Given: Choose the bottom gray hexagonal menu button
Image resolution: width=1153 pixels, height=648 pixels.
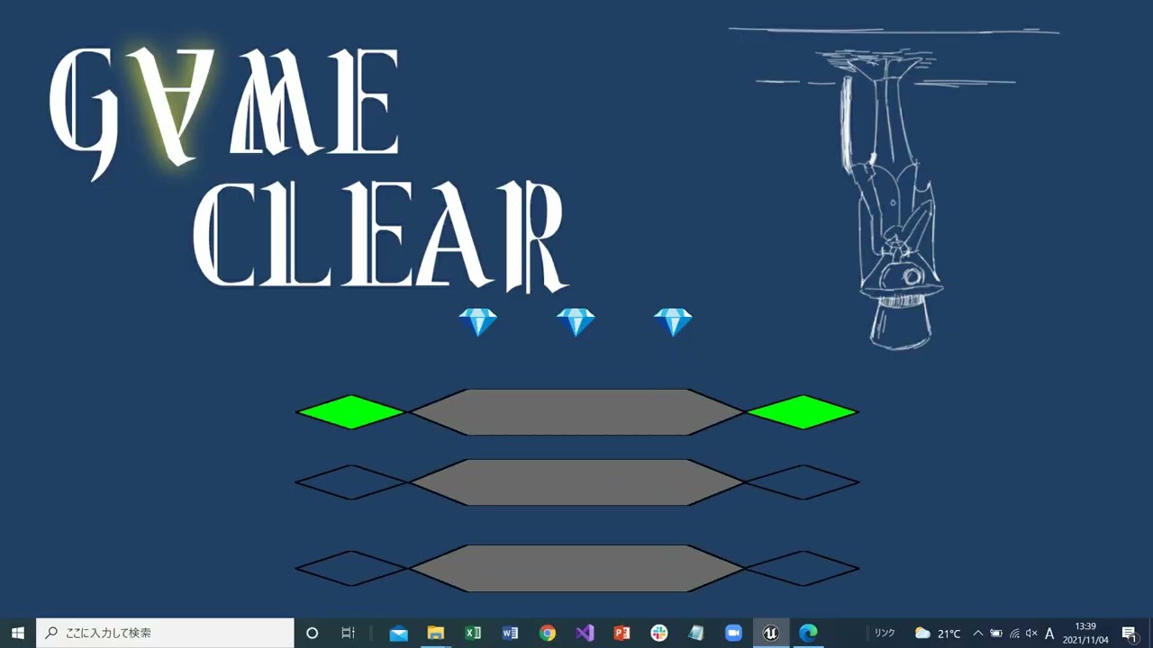Looking at the screenshot, I should click(x=576, y=568).
